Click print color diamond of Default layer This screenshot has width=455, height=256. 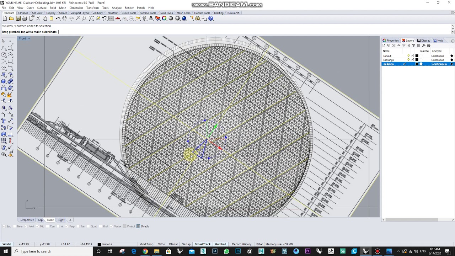click(x=452, y=56)
